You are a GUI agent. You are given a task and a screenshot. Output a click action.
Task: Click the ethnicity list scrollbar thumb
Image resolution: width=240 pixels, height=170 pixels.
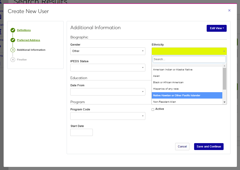pyautogui.click(x=225, y=78)
